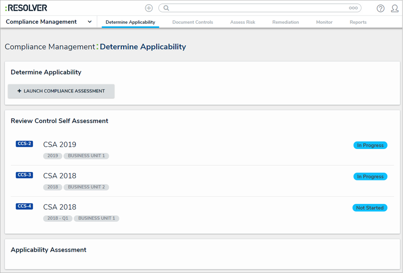The width and height of the screenshot is (403, 273).
Task: Switch to the Document Controls tab
Action: click(193, 22)
